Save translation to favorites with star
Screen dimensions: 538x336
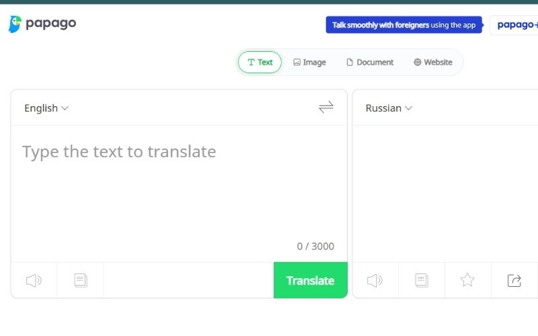(x=467, y=280)
